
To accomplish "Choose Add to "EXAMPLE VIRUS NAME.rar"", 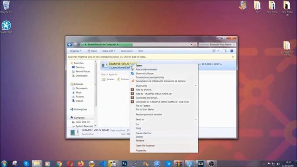I will (x=154, y=94).
